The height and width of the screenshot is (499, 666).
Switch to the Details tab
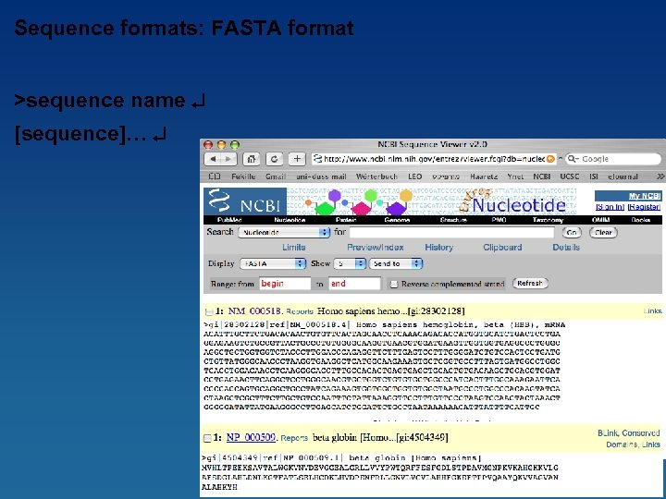[566, 248]
